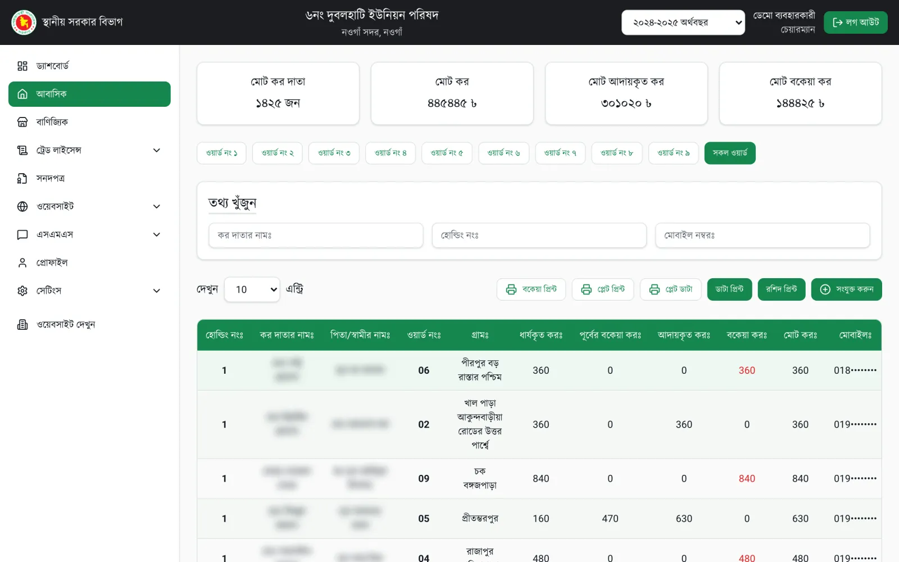Filter by ওয়ার্ড নং ১ tab
The height and width of the screenshot is (562, 899).
pos(221,153)
